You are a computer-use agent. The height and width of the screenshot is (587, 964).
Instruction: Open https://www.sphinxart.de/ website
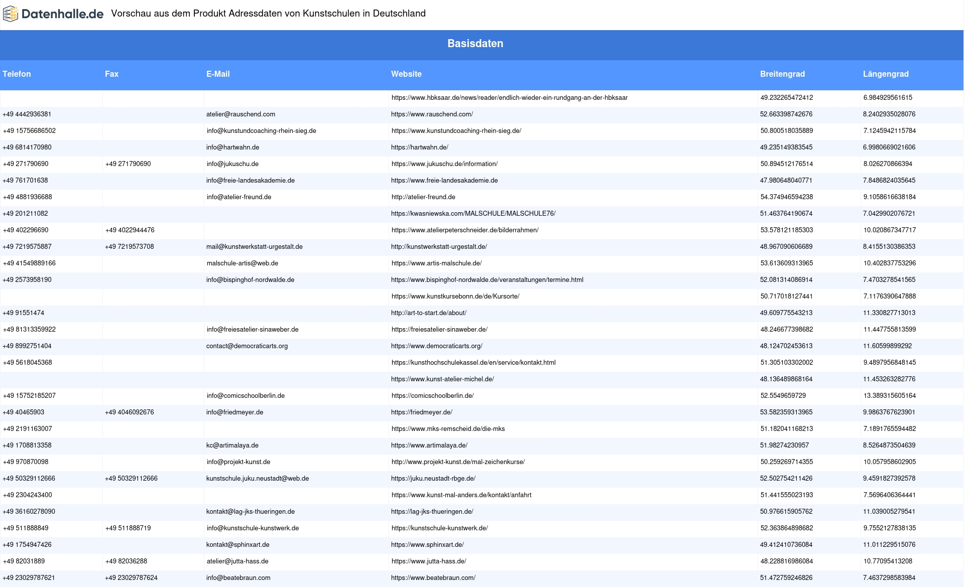tap(427, 545)
